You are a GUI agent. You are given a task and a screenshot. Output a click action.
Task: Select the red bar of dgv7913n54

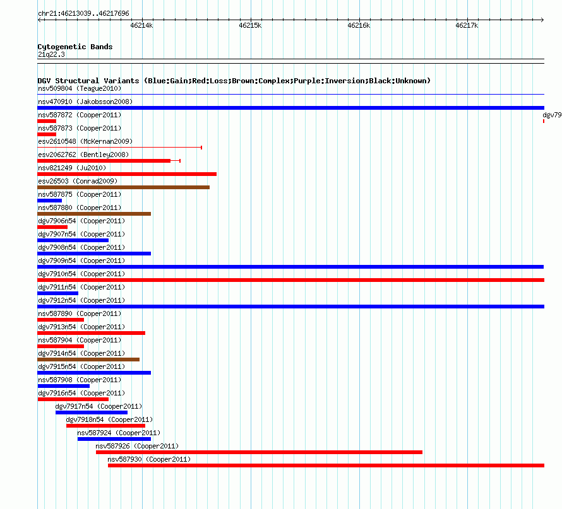(x=92, y=333)
